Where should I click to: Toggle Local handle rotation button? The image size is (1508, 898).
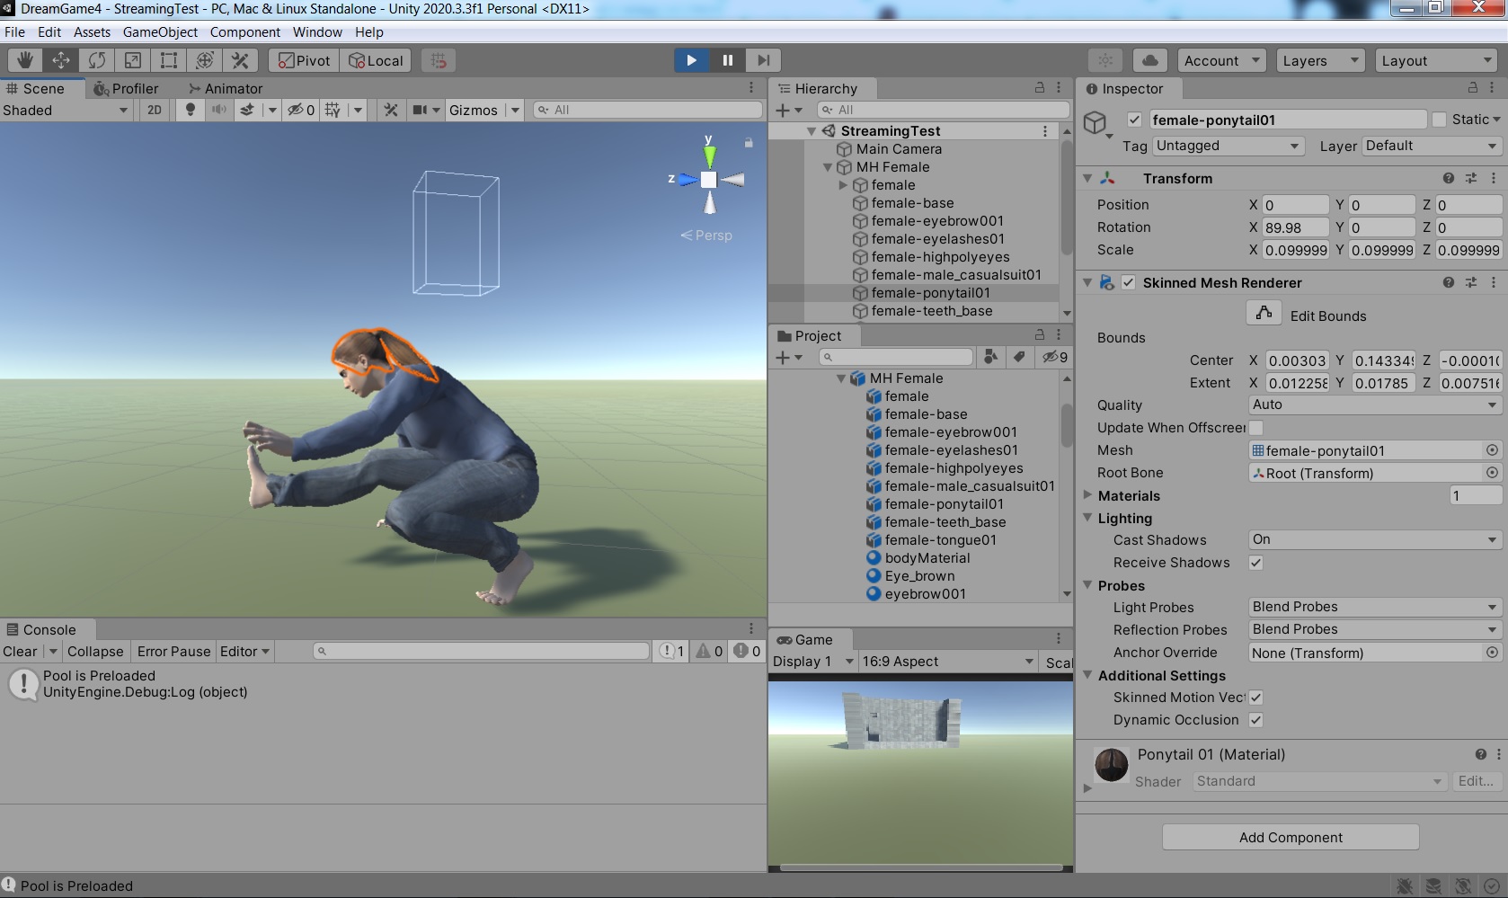click(x=376, y=60)
